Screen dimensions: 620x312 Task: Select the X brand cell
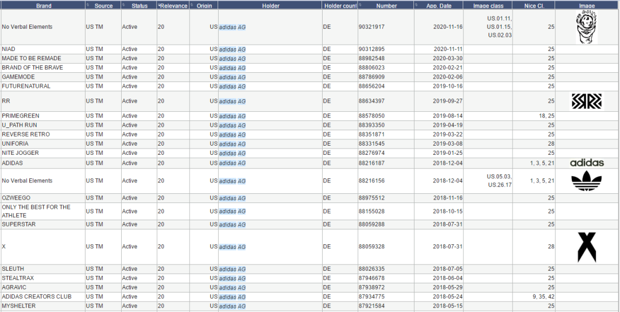42,247
